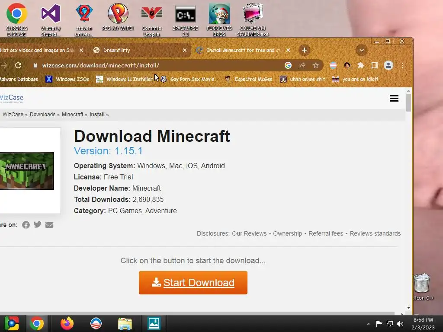
Task: Reload the page with the refresh icon
Action: pyautogui.click(x=18, y=66)
